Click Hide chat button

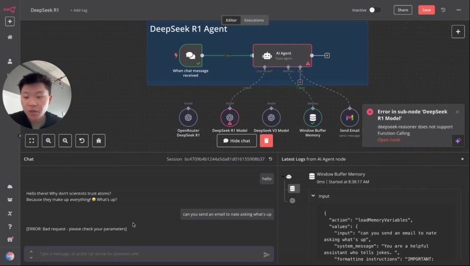point(237,141)
